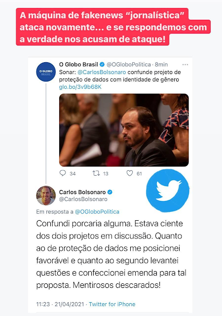
Task: Click verified badge next to O Globo Brasil
Action: pyautogui.click(x=102, y=65)
